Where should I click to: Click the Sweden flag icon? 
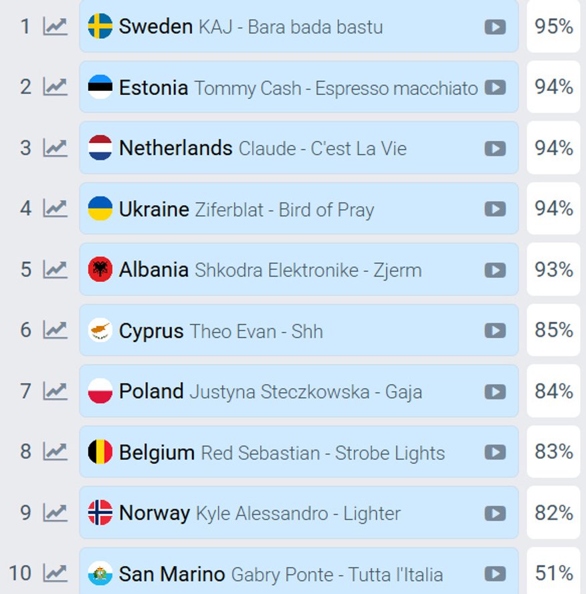coord(100,27)
